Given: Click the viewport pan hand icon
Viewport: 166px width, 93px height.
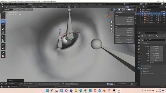Looking at the screenshot, I should coord(111,25).
